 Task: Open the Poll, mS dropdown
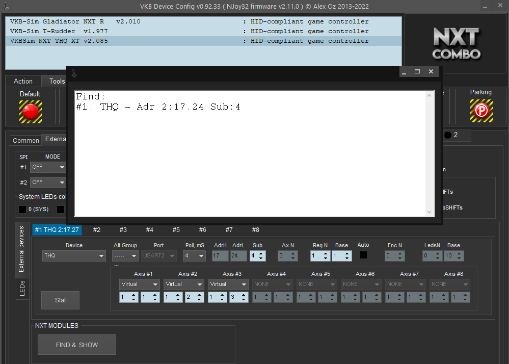(x=194, y=256)
